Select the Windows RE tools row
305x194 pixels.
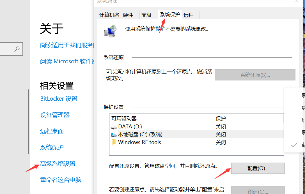click(x=196, y=142)
